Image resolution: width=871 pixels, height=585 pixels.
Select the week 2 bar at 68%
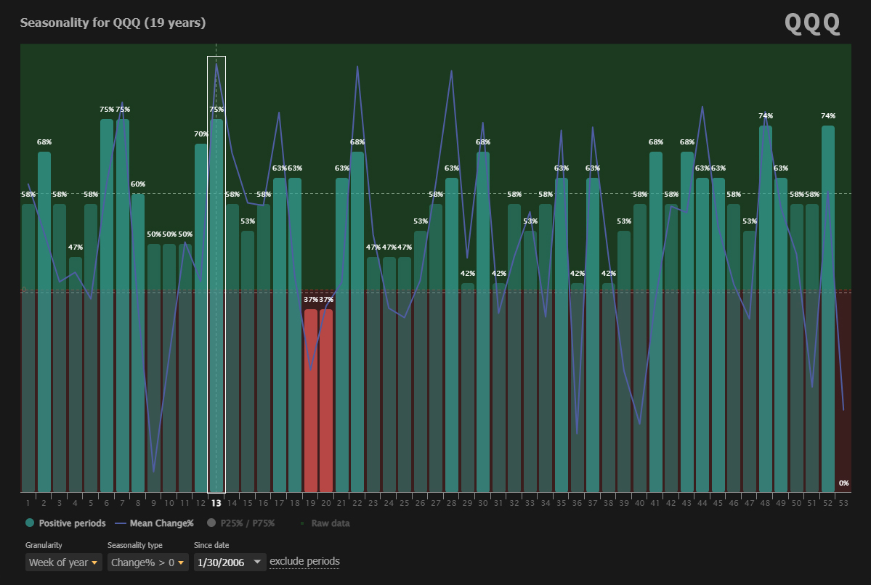pos(44,322)
